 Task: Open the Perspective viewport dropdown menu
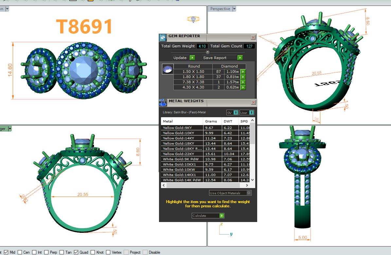pos(234,9)
